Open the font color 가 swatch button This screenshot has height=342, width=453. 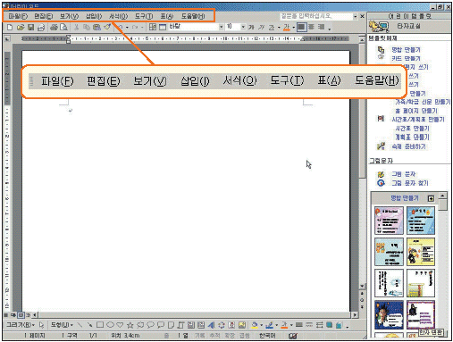pyautogui.click(x=286, y=28)
